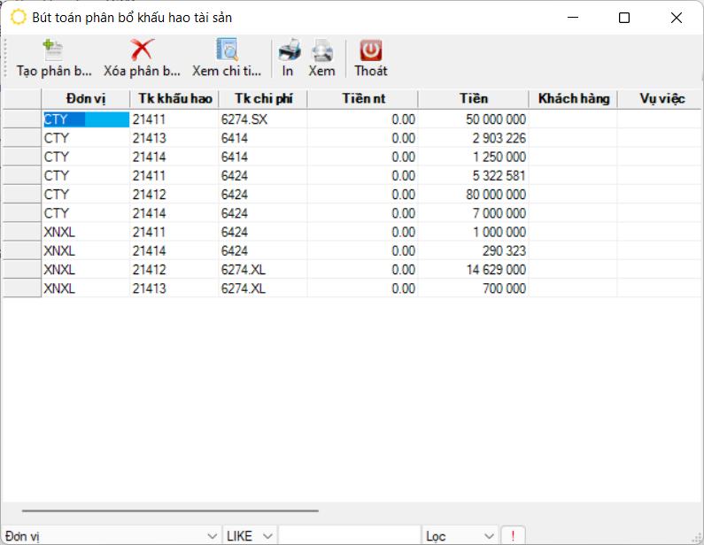The width and height of the screenshot is (704, 545).
Task: Click the Tk khấu hao column header
Action: tap(174, 98)
